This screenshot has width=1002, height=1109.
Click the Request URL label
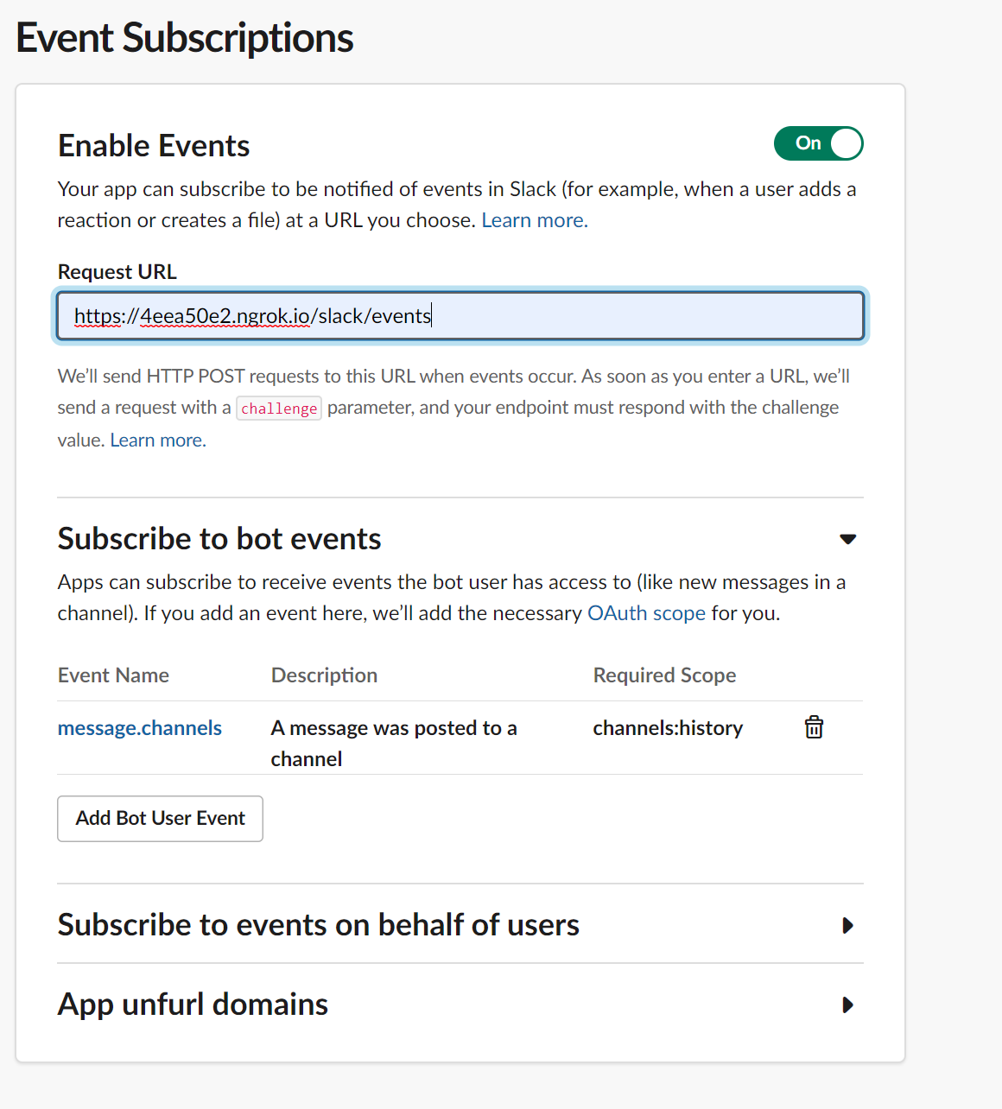pos(117,272)
